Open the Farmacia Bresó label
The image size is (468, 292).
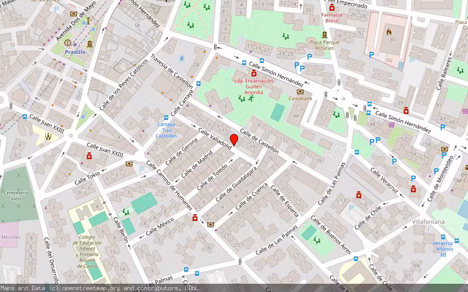pyautogui.click(x=332, y=17)
